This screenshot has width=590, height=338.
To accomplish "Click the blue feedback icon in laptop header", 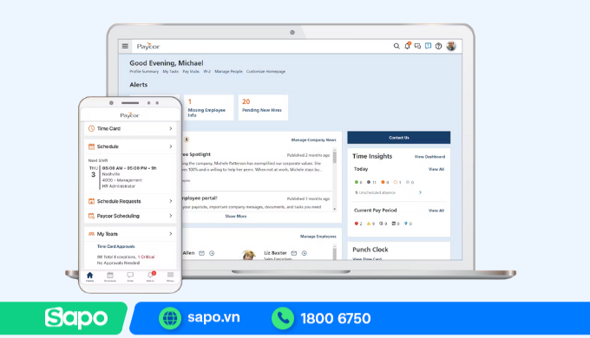I will tap(429, 46).
